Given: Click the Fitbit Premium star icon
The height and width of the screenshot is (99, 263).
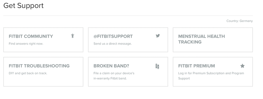Looking at the screenshot, I should (x=242, y=66).
